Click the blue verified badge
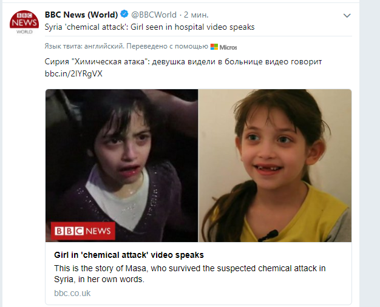Screen dimensions: 380x307 coord(124,14)
